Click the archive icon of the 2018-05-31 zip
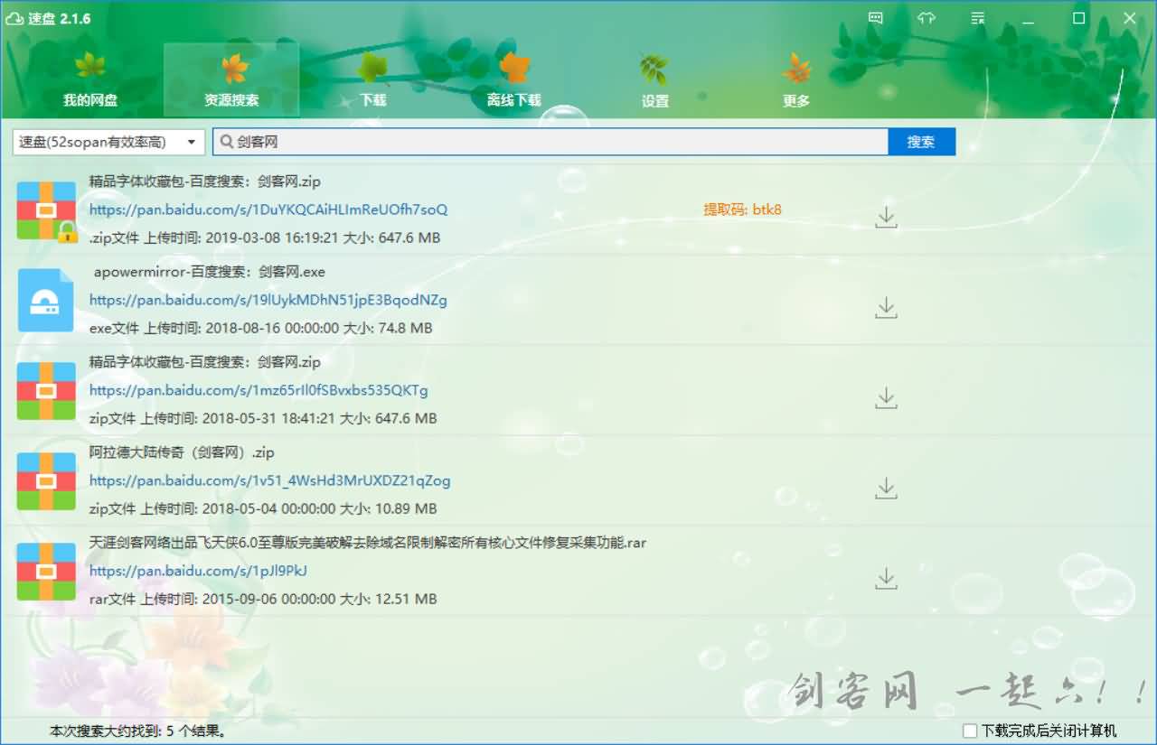1157x745 pixels. tap(46, 391)
